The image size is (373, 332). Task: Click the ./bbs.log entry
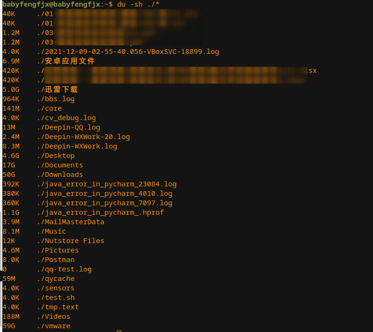[55, 99]
